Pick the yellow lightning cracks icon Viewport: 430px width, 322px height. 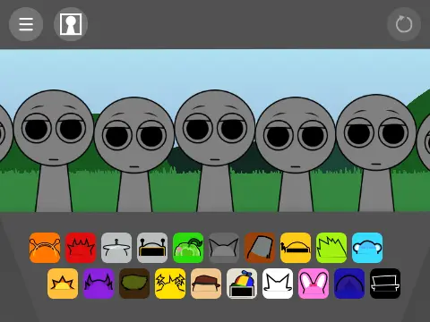(170, 284)
